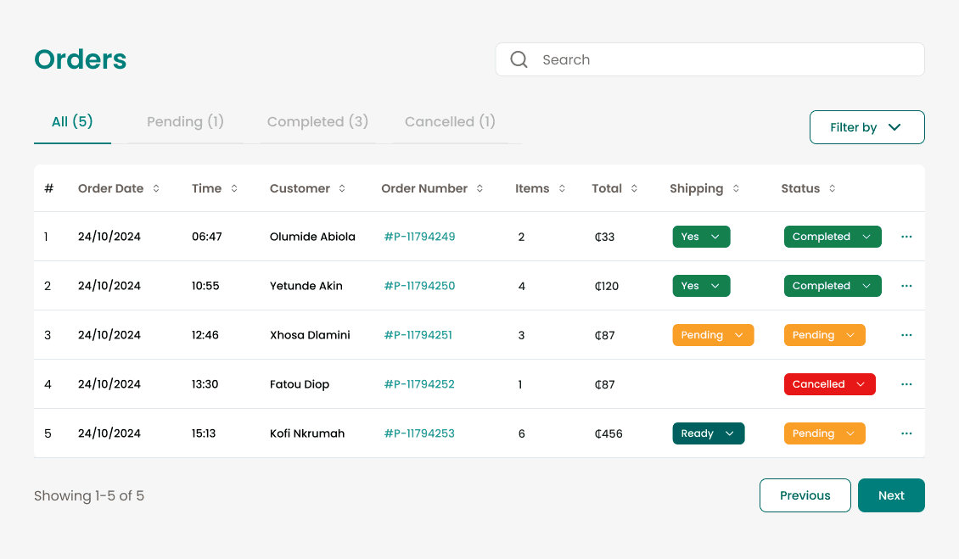
Task: Sort by Time column arrows
Action: click(234, 188)
